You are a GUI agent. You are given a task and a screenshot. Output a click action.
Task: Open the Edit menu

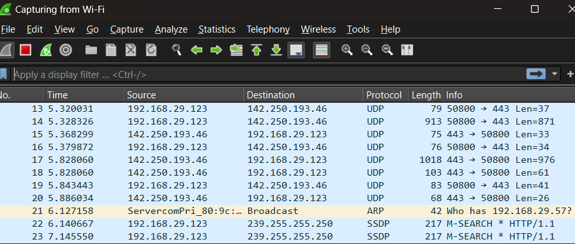35,29
